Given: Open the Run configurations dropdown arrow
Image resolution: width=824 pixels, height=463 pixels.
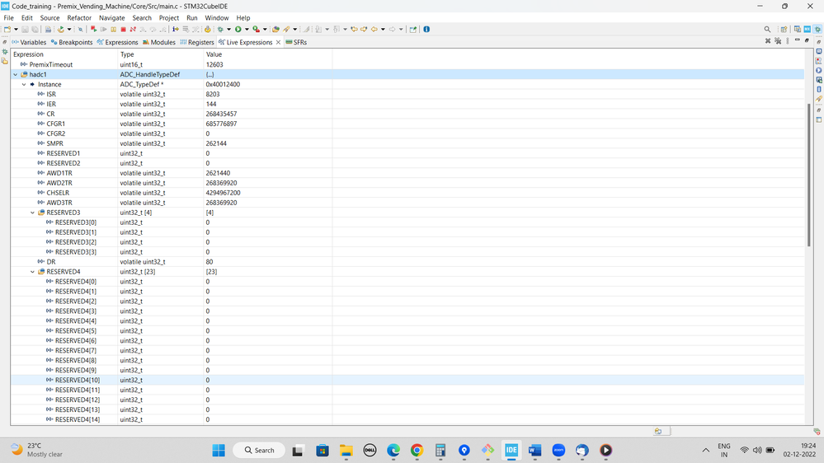Looking at the screenshot, I should click(247, 30).
